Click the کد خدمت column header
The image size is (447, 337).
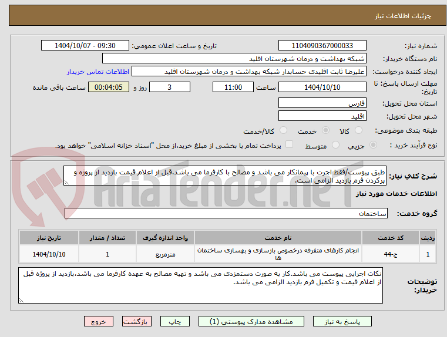click(391, 238)
